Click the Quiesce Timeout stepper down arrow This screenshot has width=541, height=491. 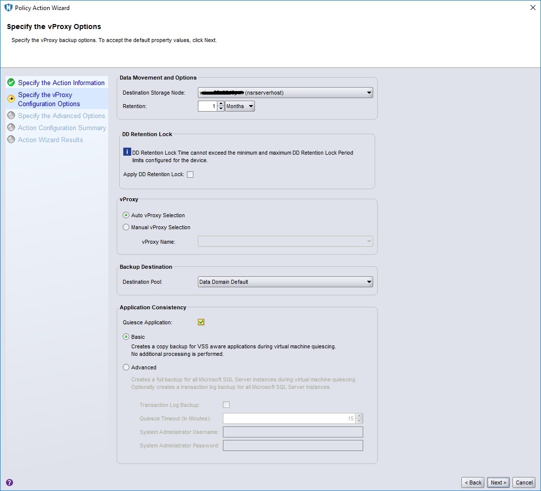click(x=359, y=420)
